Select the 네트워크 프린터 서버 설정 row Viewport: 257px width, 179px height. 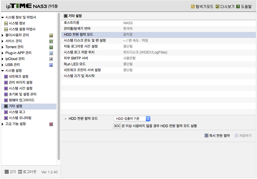click(x=158, y=70)
